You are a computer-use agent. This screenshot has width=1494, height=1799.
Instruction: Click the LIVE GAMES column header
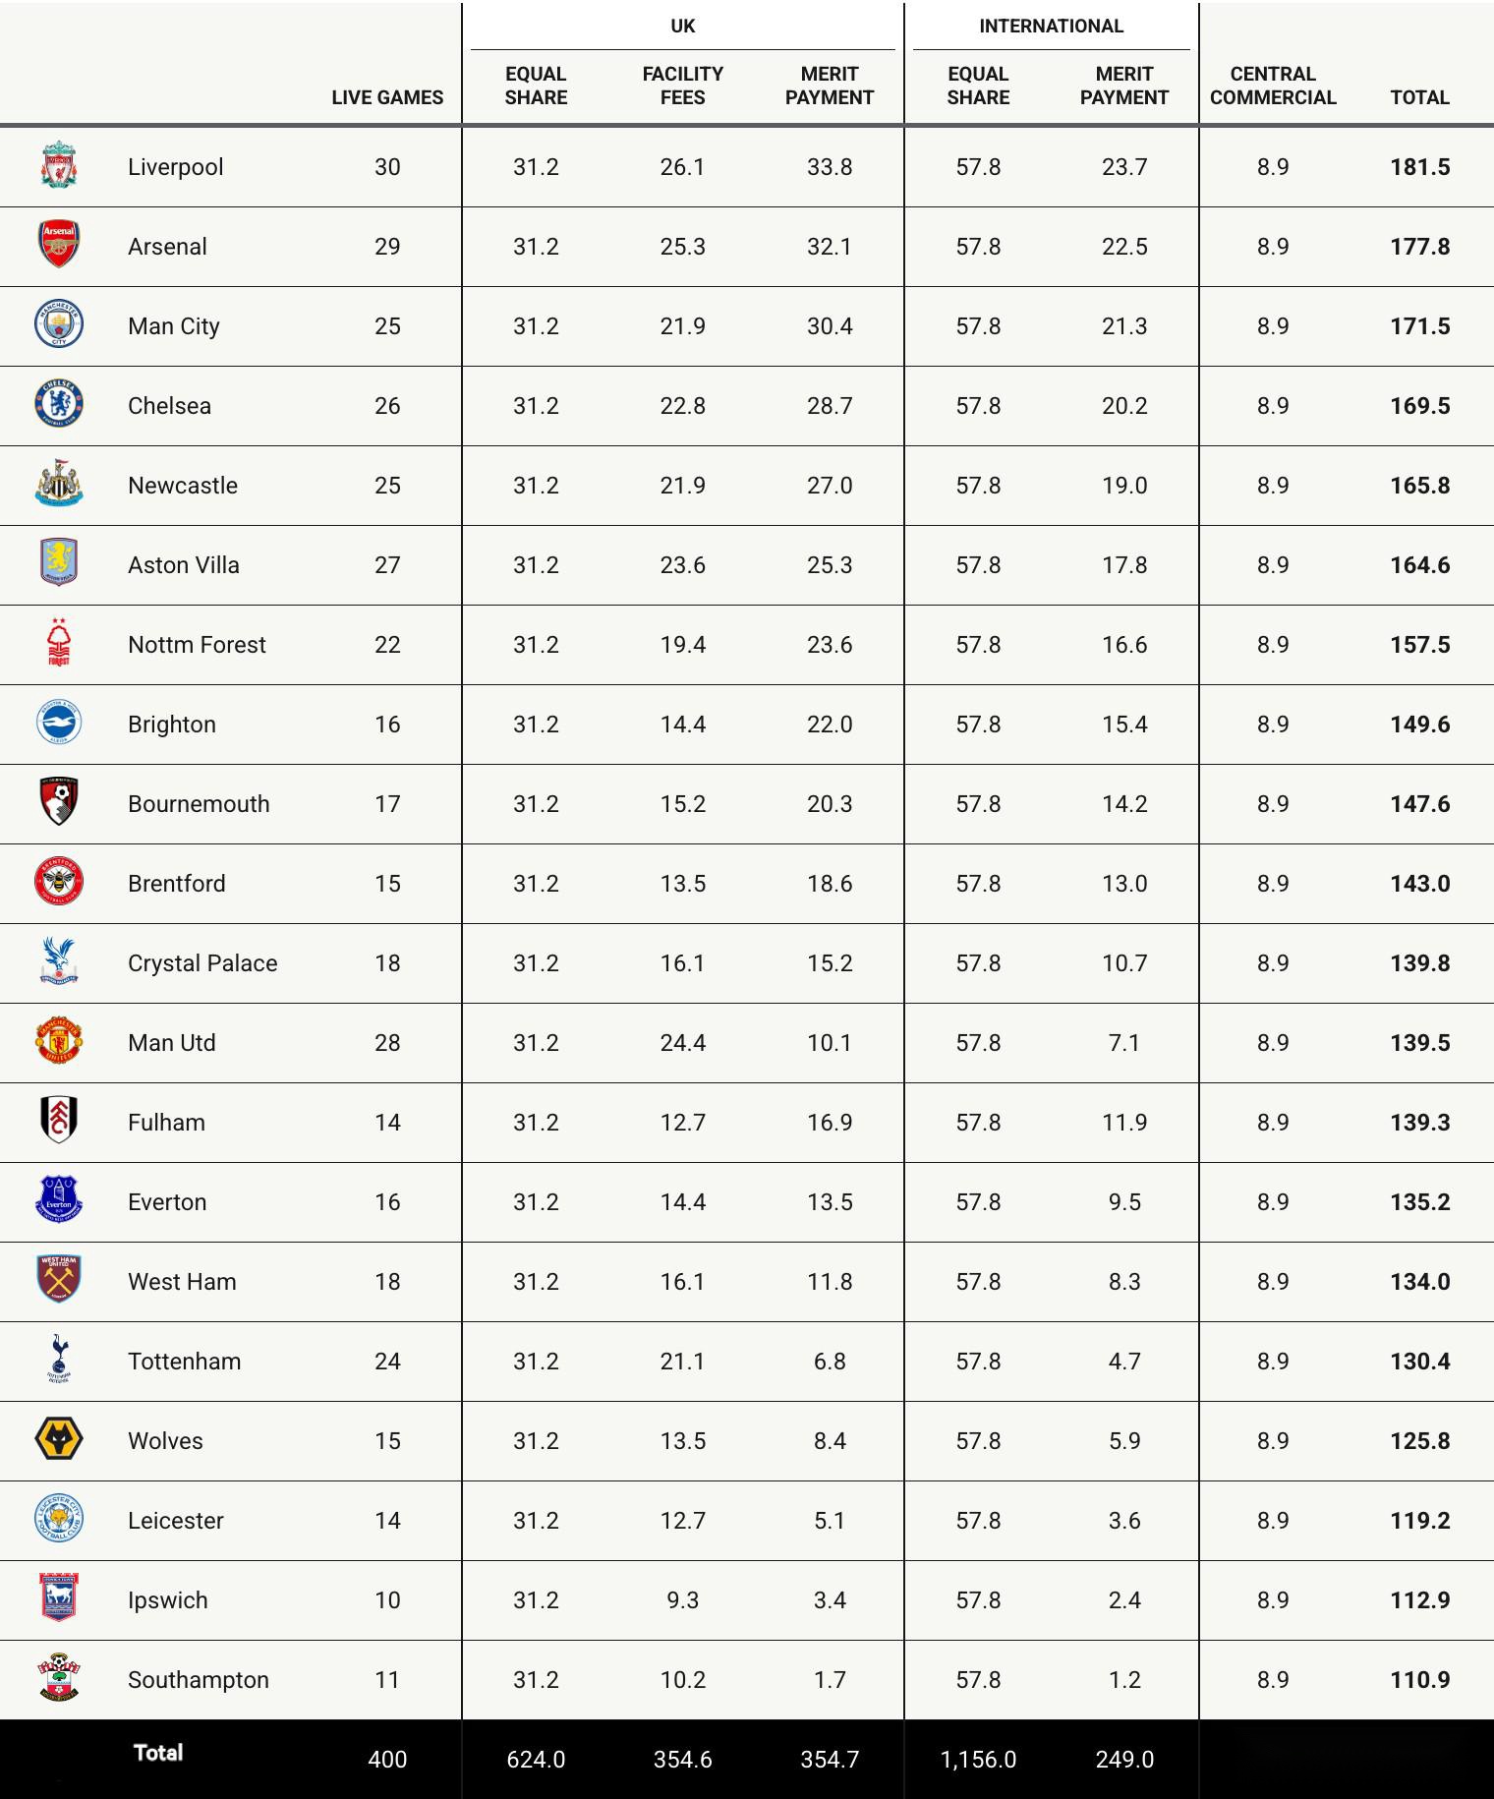(387, 97)
